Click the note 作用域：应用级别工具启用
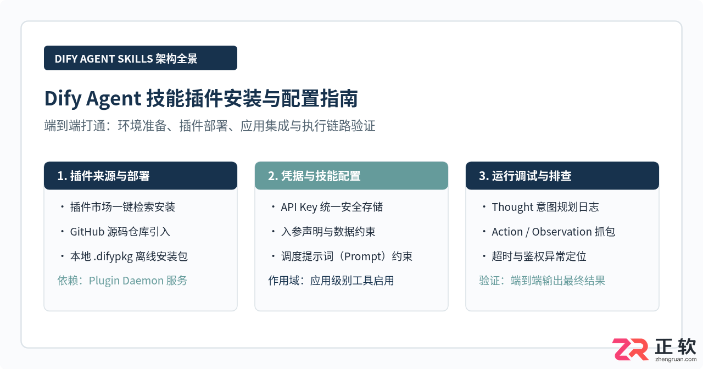703x369 pixels. [331, 281]
